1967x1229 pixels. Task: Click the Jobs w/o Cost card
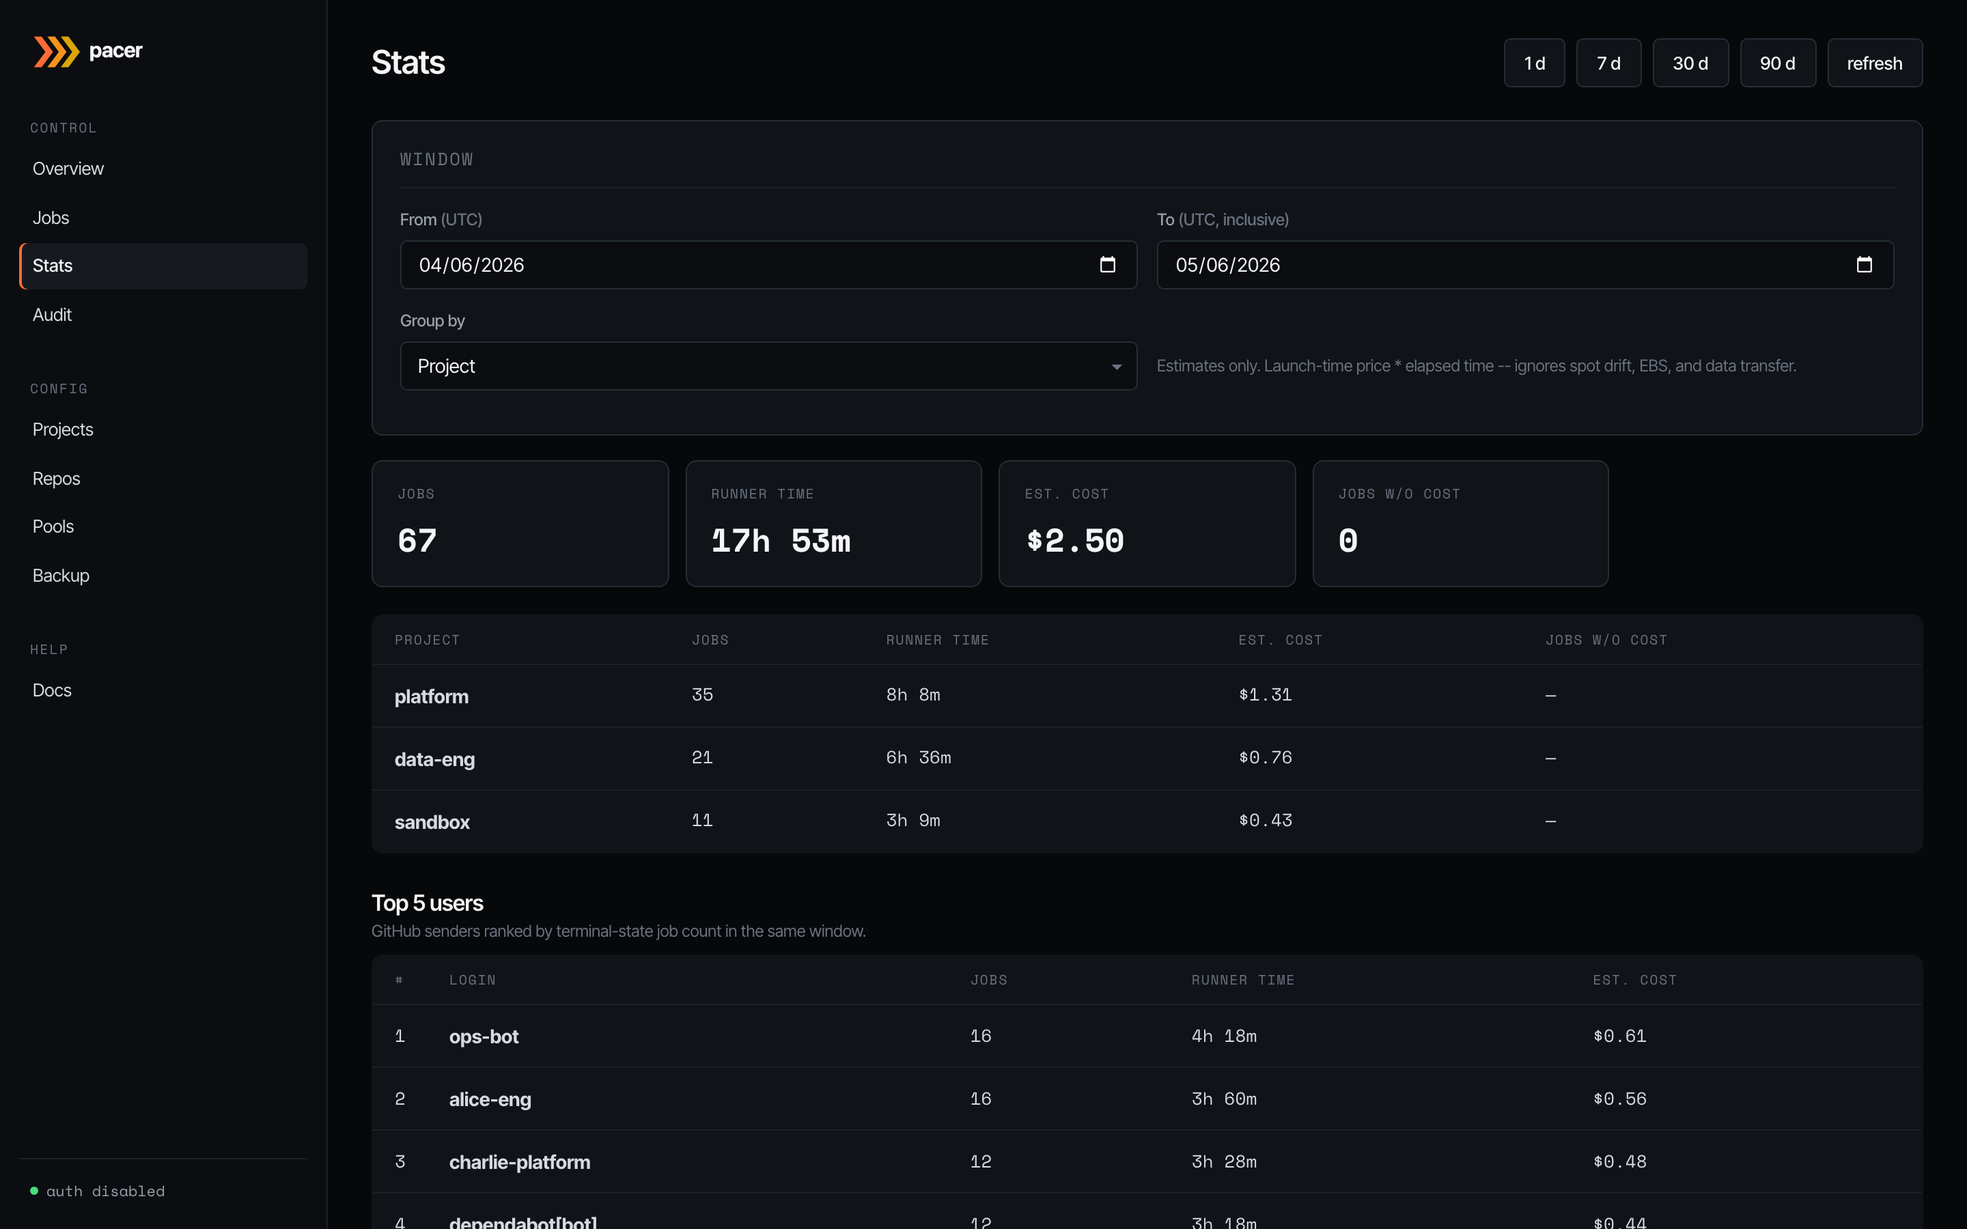[1460, 524]
